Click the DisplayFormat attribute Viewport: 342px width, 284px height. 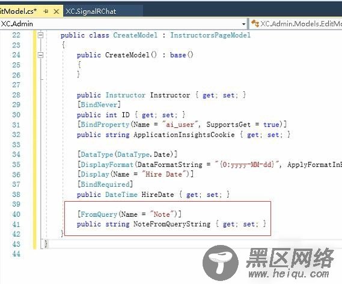(107, 165)
